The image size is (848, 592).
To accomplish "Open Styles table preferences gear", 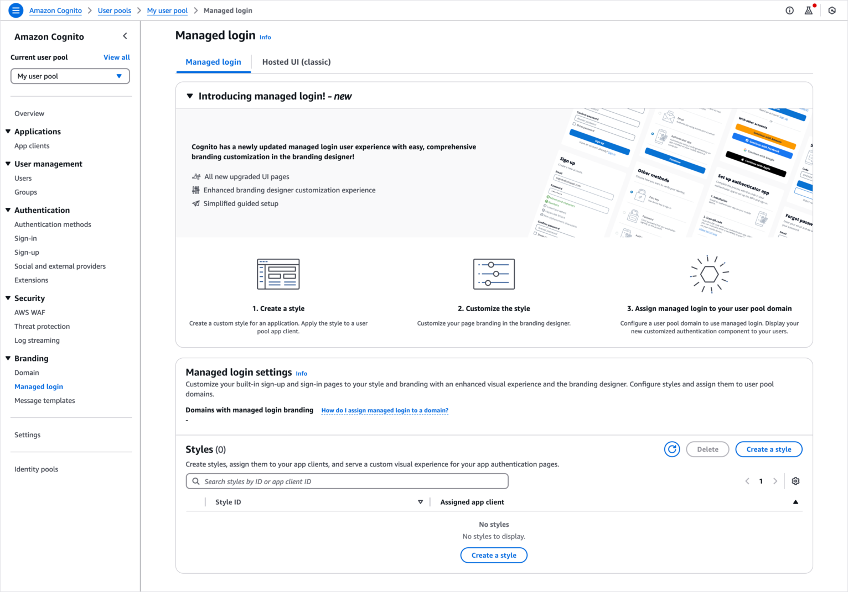I will coord(795,481).
